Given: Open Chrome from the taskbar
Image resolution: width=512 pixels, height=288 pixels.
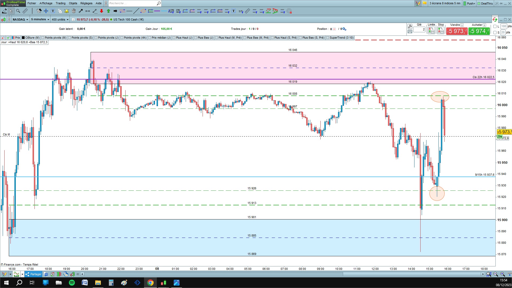Looking at the screenshot, I should (150, 283).
